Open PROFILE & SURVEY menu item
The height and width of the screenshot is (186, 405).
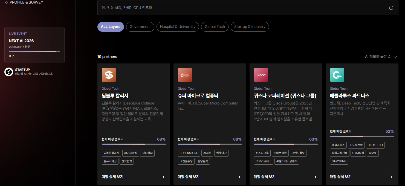[x=24, y=2]
